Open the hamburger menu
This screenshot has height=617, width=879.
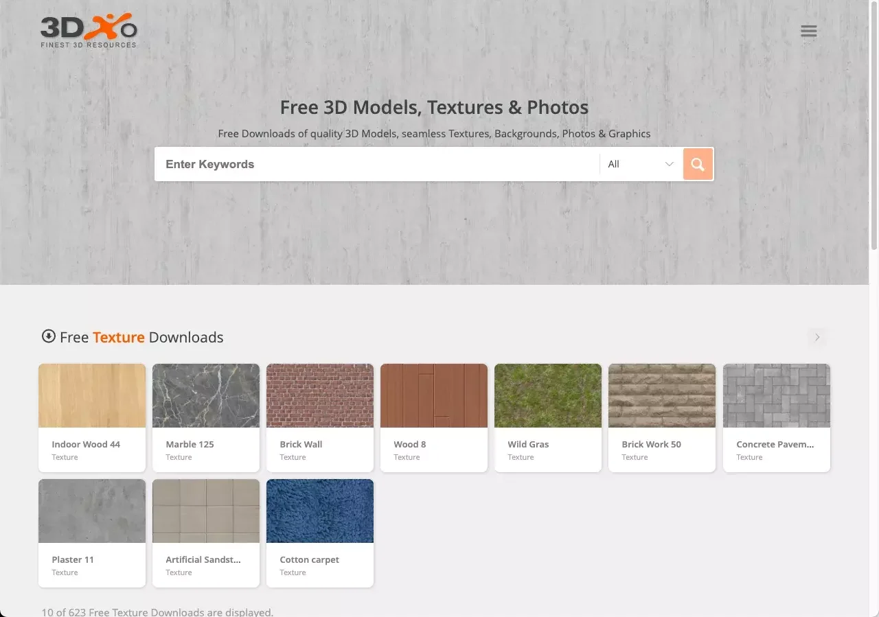(x=808, y=31)
